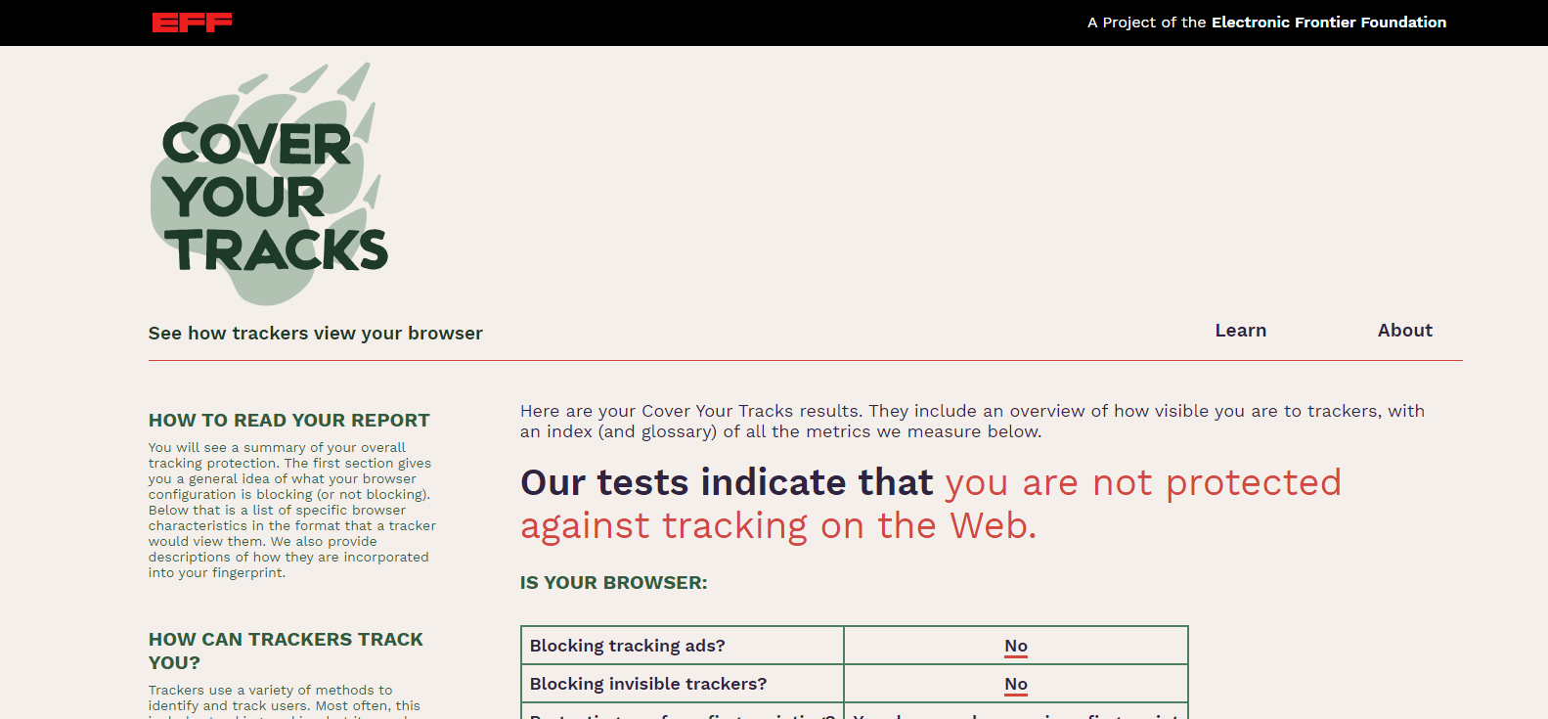This screenshot has height=719, width=1548.
Task: Open the Electronic Frontier Foundation link
Action: pos(1328,22)
